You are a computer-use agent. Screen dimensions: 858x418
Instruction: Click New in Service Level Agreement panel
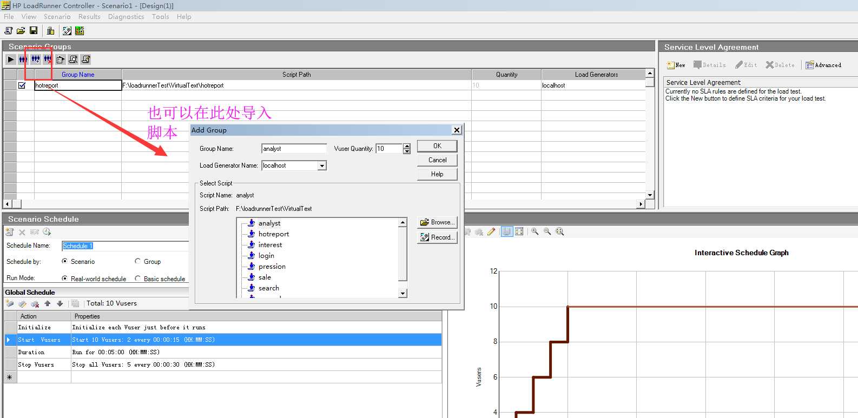[676, 65]
